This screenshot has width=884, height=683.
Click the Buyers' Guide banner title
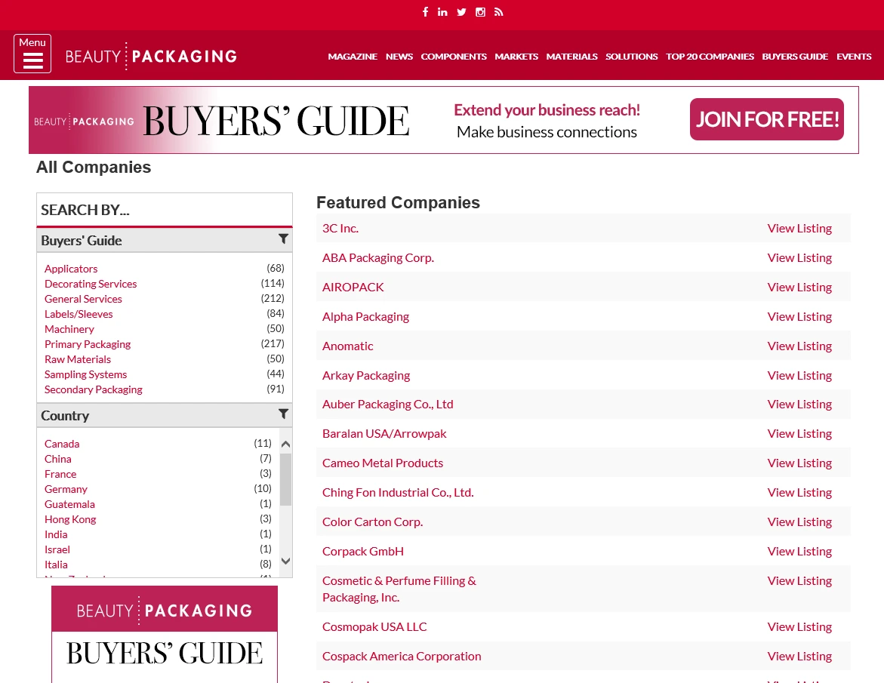tap(276, 121)
